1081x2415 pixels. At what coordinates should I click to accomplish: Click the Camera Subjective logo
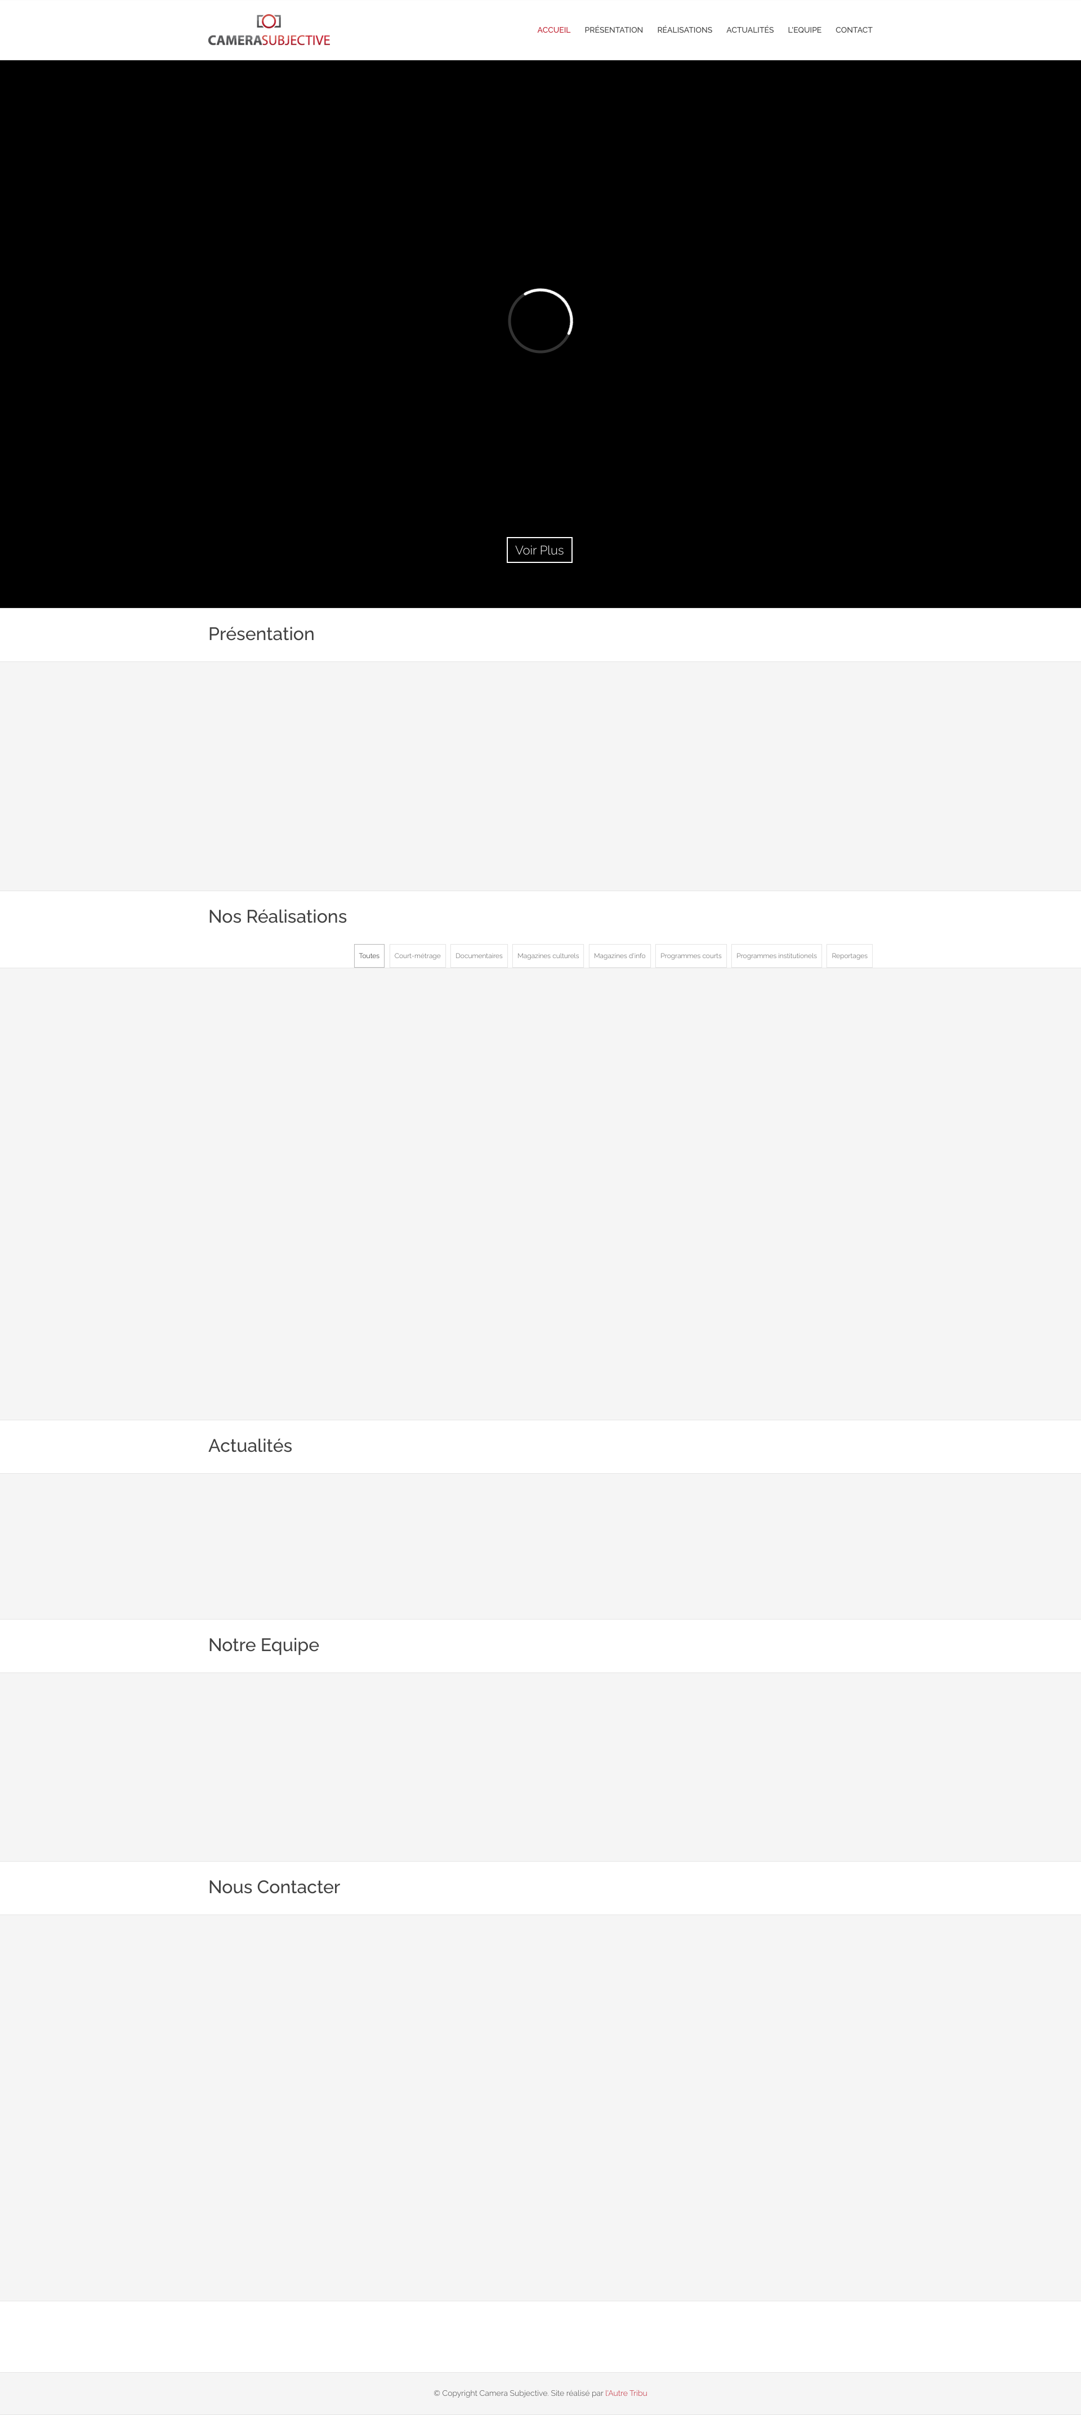pyautogui.click(x=269, y=30)
